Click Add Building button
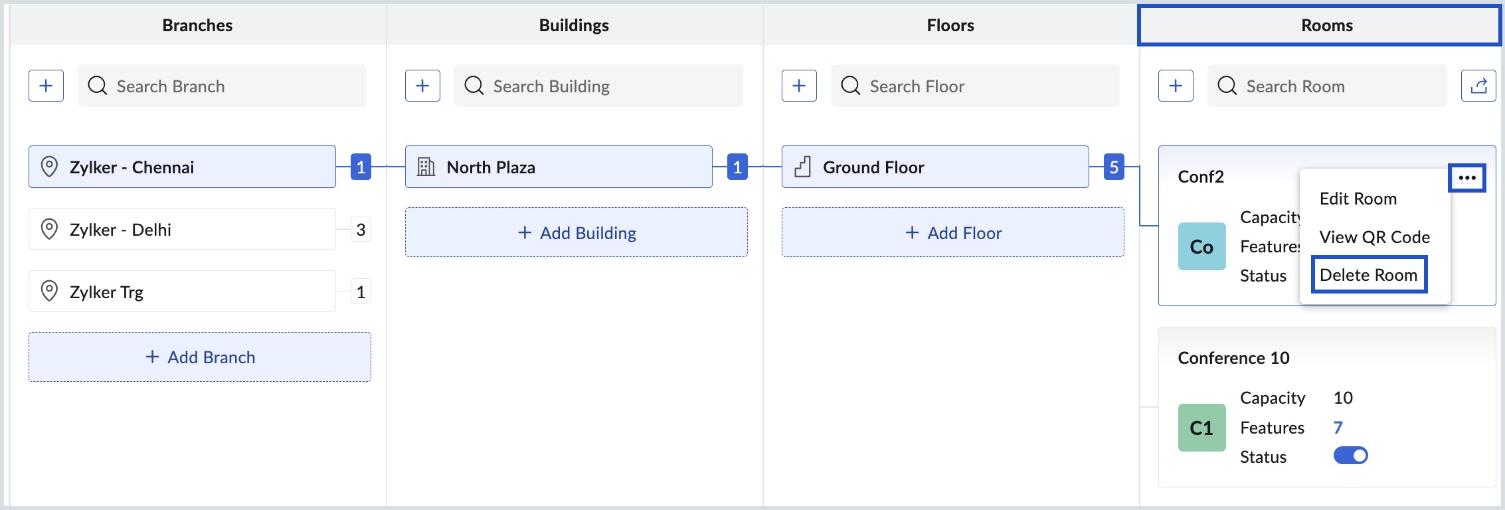This screenshot has width=1505, height=510. [576, 233]
